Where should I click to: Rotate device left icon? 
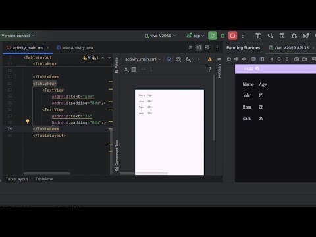pos(253,59)
